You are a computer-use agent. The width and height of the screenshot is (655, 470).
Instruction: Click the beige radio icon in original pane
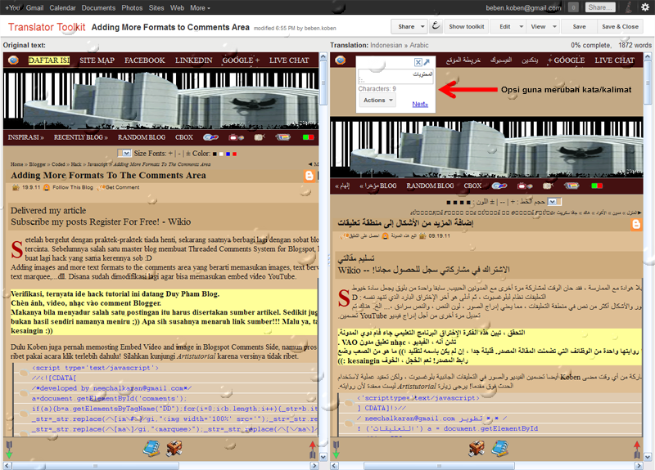pyautogui.click(x=260, y=137)
